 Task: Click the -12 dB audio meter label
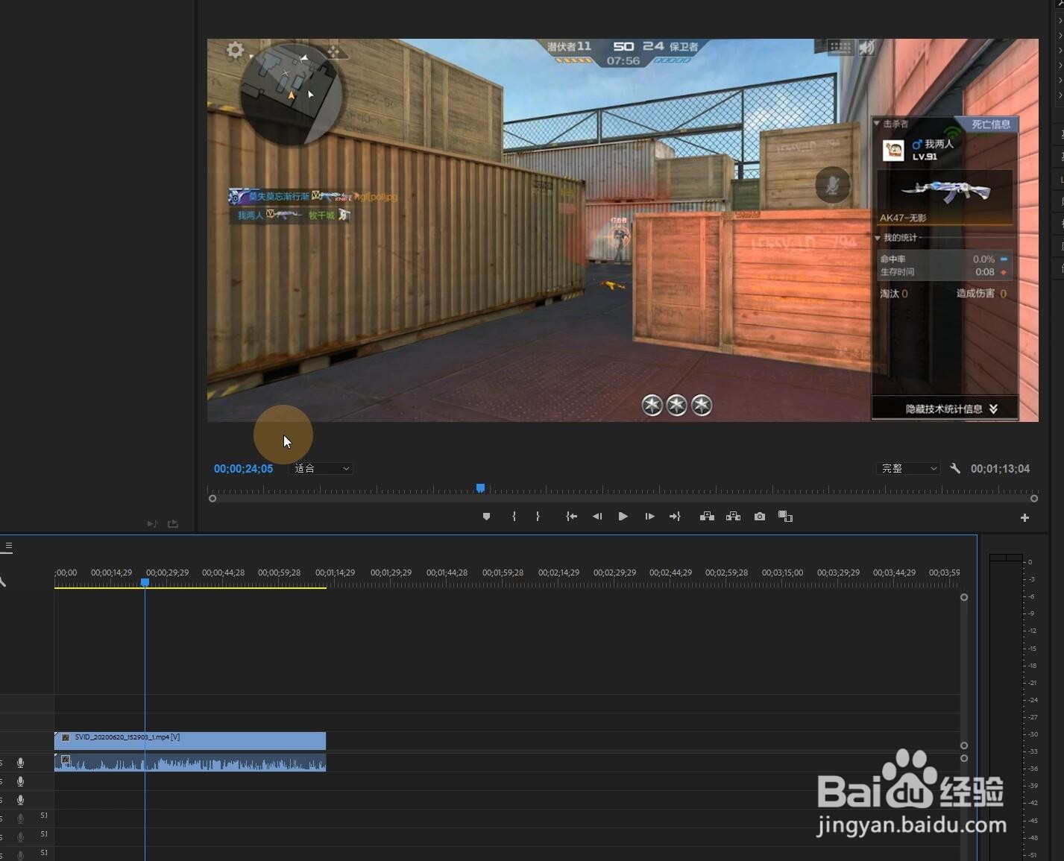click(1032, 631)
